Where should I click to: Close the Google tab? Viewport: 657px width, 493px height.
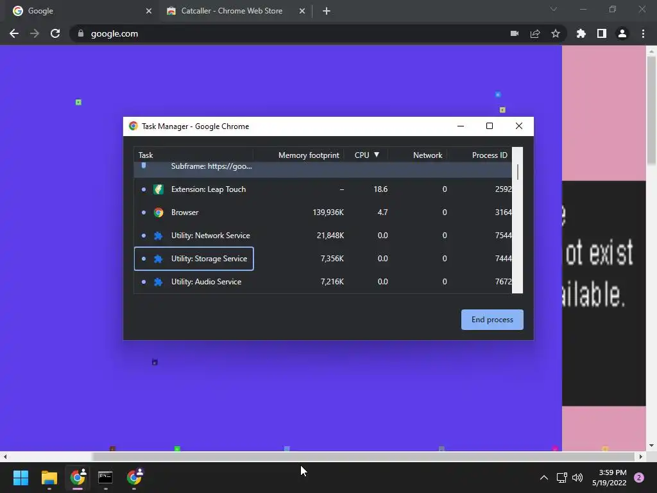point(149,11)
